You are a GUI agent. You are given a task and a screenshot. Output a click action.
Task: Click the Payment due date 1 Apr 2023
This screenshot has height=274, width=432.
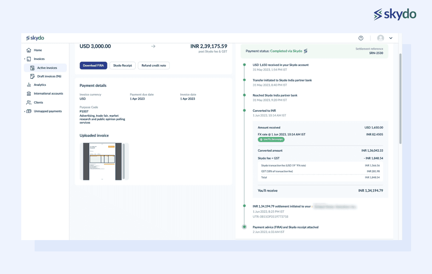tap(137, 99)
